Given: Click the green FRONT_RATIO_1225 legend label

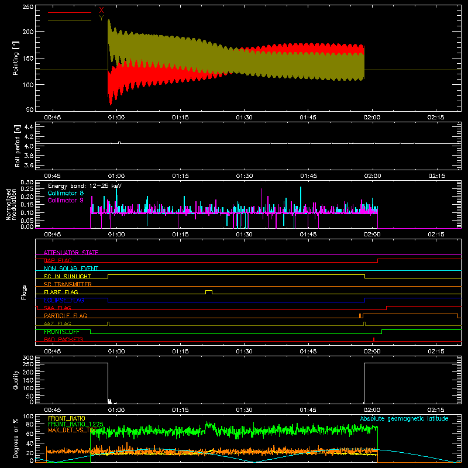Looking at the screenshot, I should click(x=75, y=424).
